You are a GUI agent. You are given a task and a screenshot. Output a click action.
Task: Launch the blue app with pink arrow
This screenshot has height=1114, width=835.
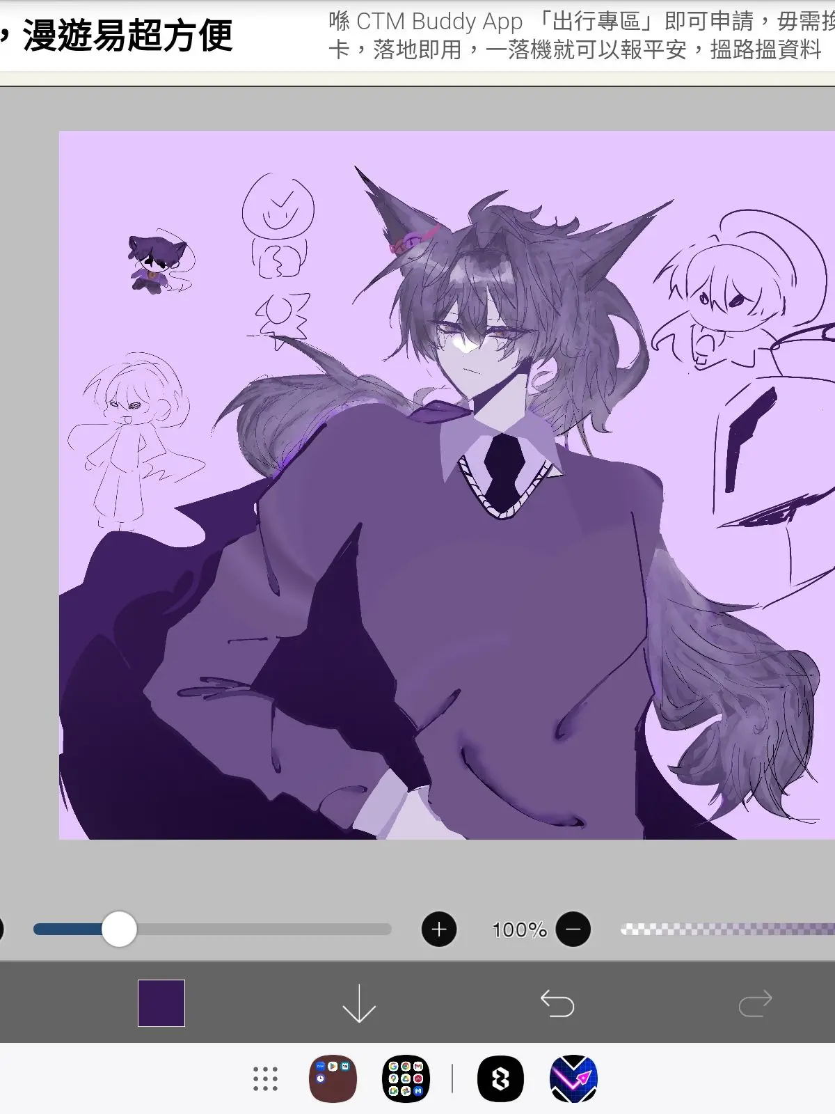573,1079
